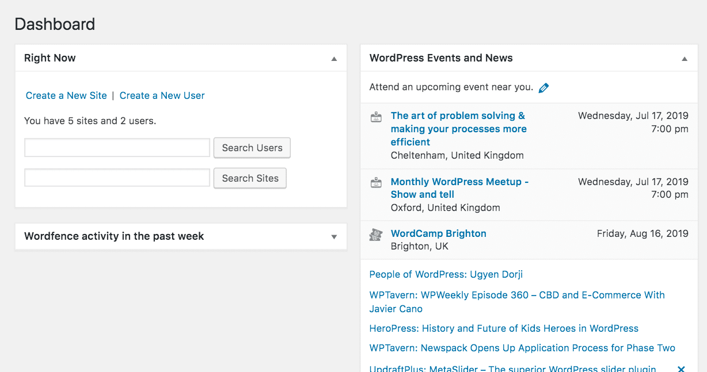Click the WordCamp badge icon beside WordCamp Brighton
Screen dimensions: 707x372
coord(376,235)
